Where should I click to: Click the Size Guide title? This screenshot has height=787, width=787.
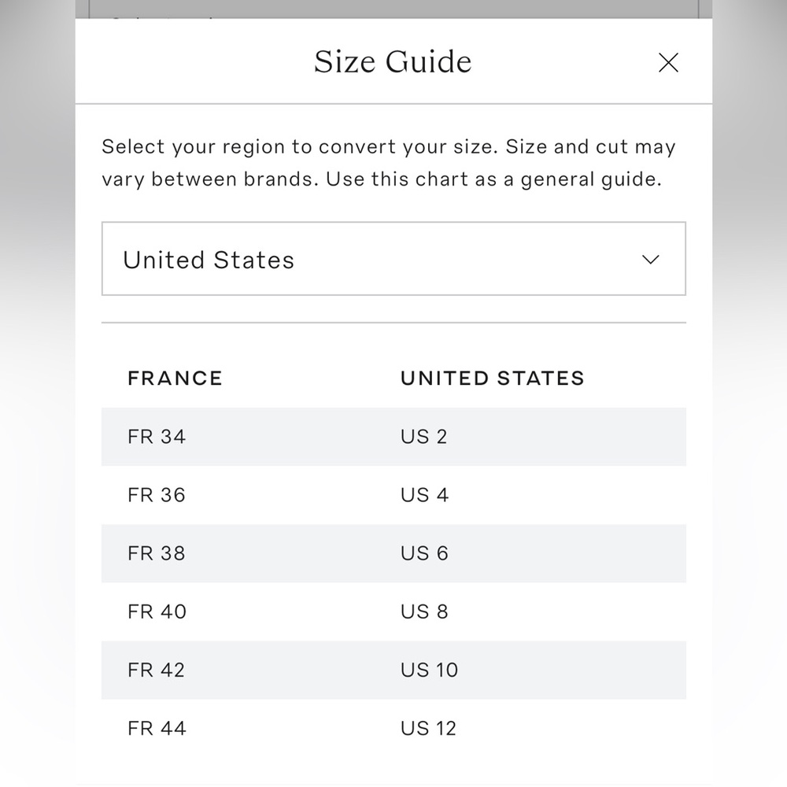(393, 62)
